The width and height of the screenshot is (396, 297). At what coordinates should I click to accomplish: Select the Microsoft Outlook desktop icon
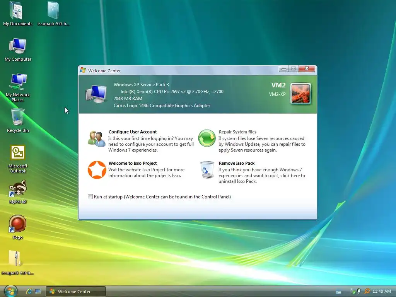(x=18, y=159)
